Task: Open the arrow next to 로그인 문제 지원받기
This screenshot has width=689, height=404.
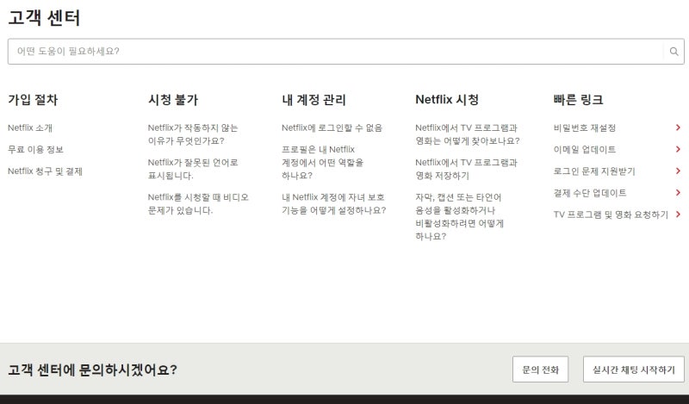Action: 678,171
